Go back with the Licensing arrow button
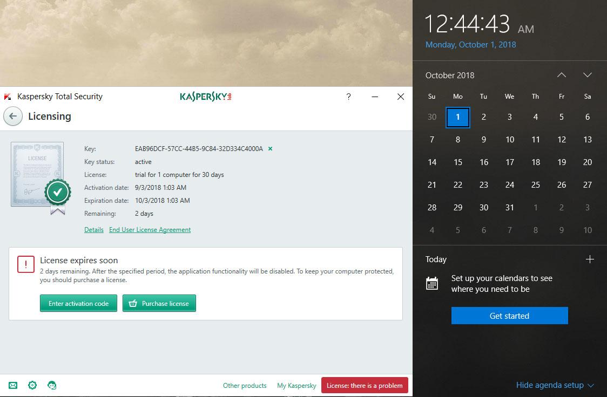Screen dimensions: 607x397 13,116
